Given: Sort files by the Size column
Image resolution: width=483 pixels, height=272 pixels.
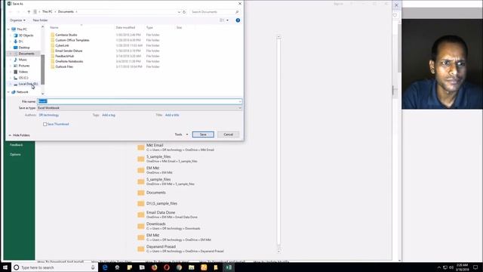Looking at the screenshot, I should click(179, 28).
